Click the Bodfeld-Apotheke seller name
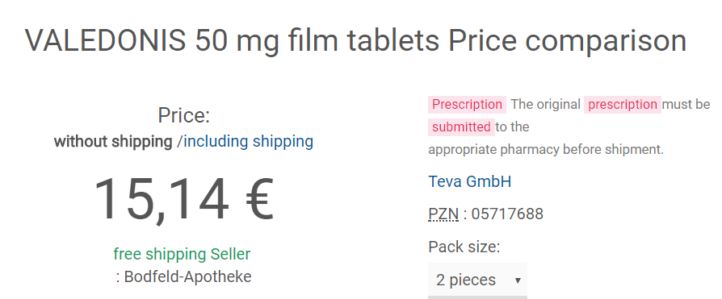 [x=188, y=277]
